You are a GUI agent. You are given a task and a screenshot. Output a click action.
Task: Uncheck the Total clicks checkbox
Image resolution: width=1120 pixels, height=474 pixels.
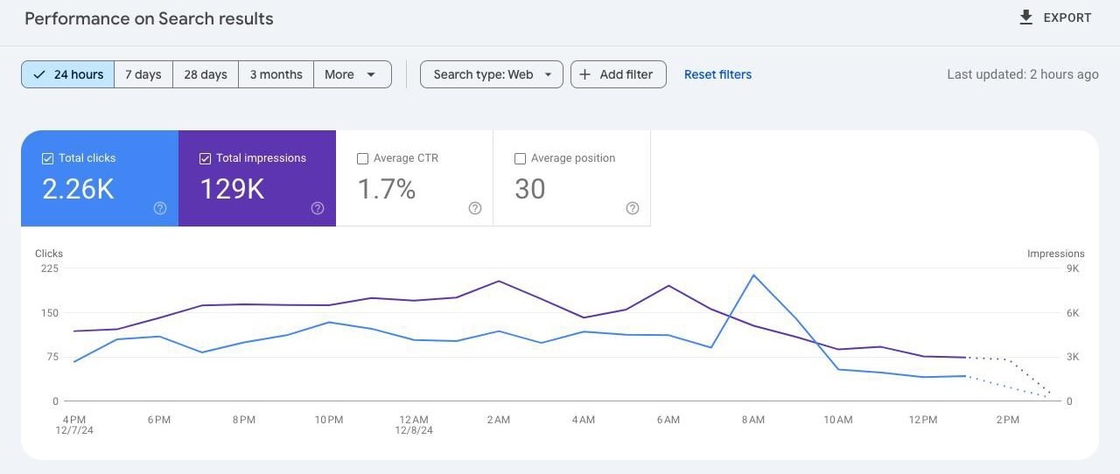point(47,158)
